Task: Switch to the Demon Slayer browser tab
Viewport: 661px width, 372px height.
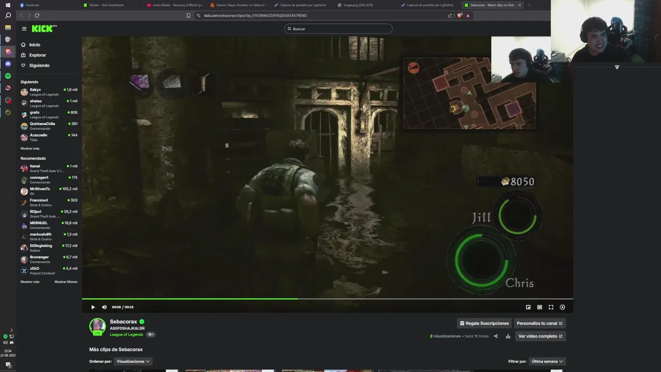Action: [238, 5]
